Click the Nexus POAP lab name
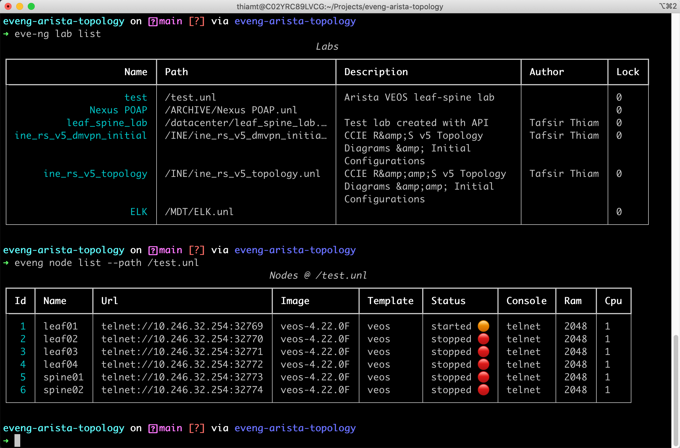 (x=118, y=110)
